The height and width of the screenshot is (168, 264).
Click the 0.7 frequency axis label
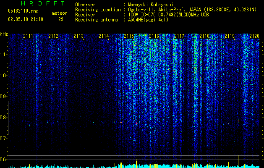click(3, 139)
